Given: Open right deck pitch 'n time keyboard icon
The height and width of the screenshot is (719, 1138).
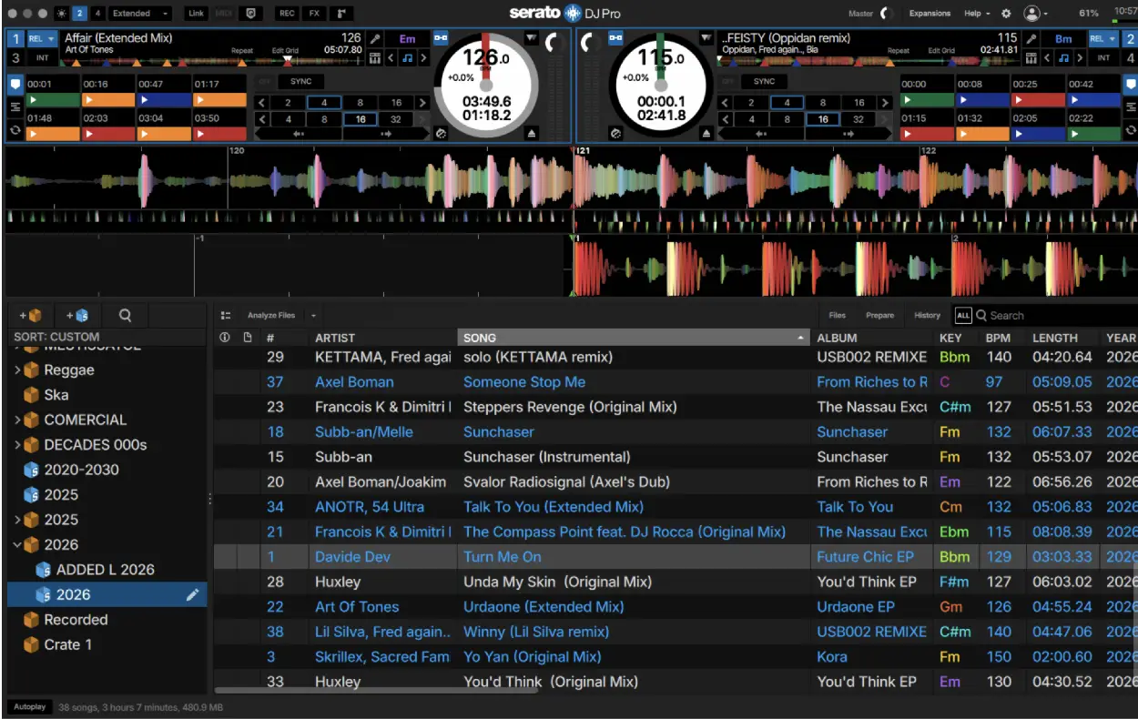Looking at the screenshot, I should click(1031, 58).
